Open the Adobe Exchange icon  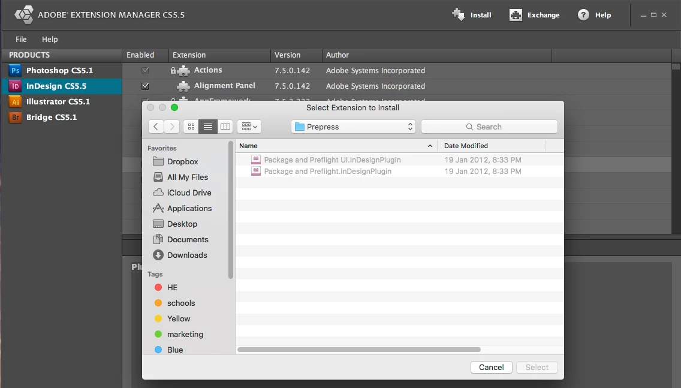516,15
